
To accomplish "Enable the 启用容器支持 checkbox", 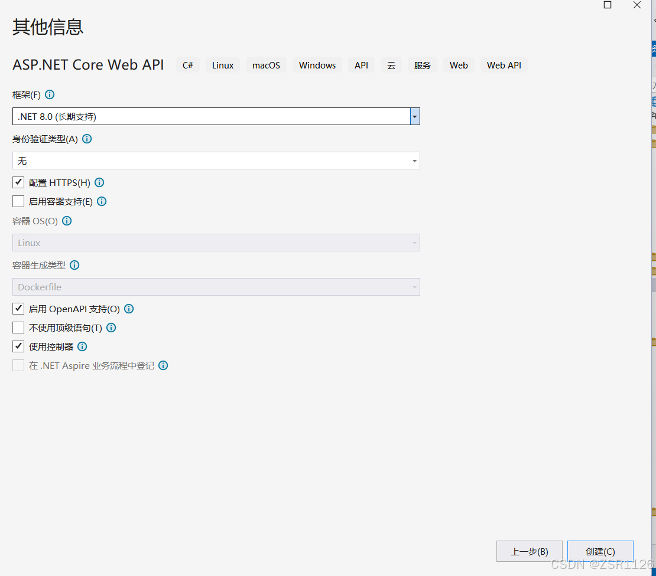I will pos(18,201).
